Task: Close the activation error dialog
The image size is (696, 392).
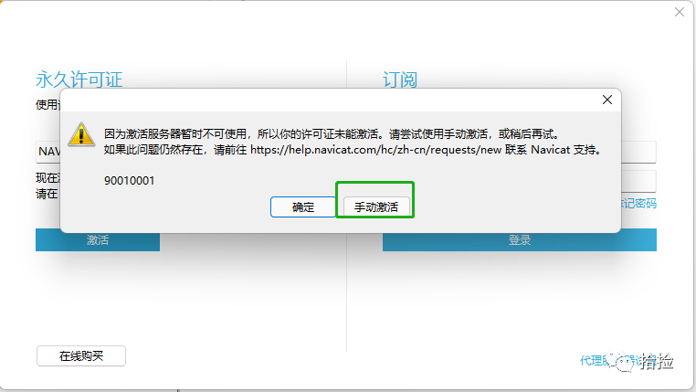Action: pyautogui.click(x=607, y=100)
